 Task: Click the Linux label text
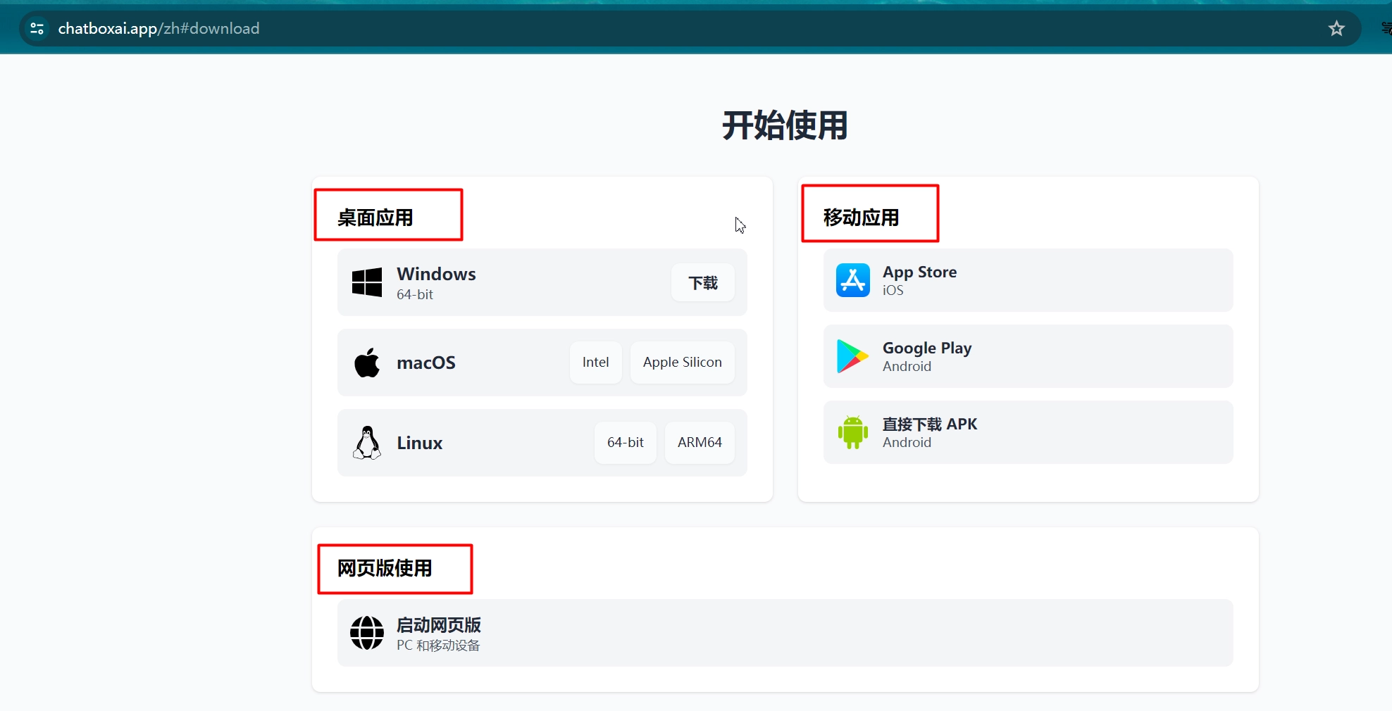pyautogui.click(x=419, y=443)
